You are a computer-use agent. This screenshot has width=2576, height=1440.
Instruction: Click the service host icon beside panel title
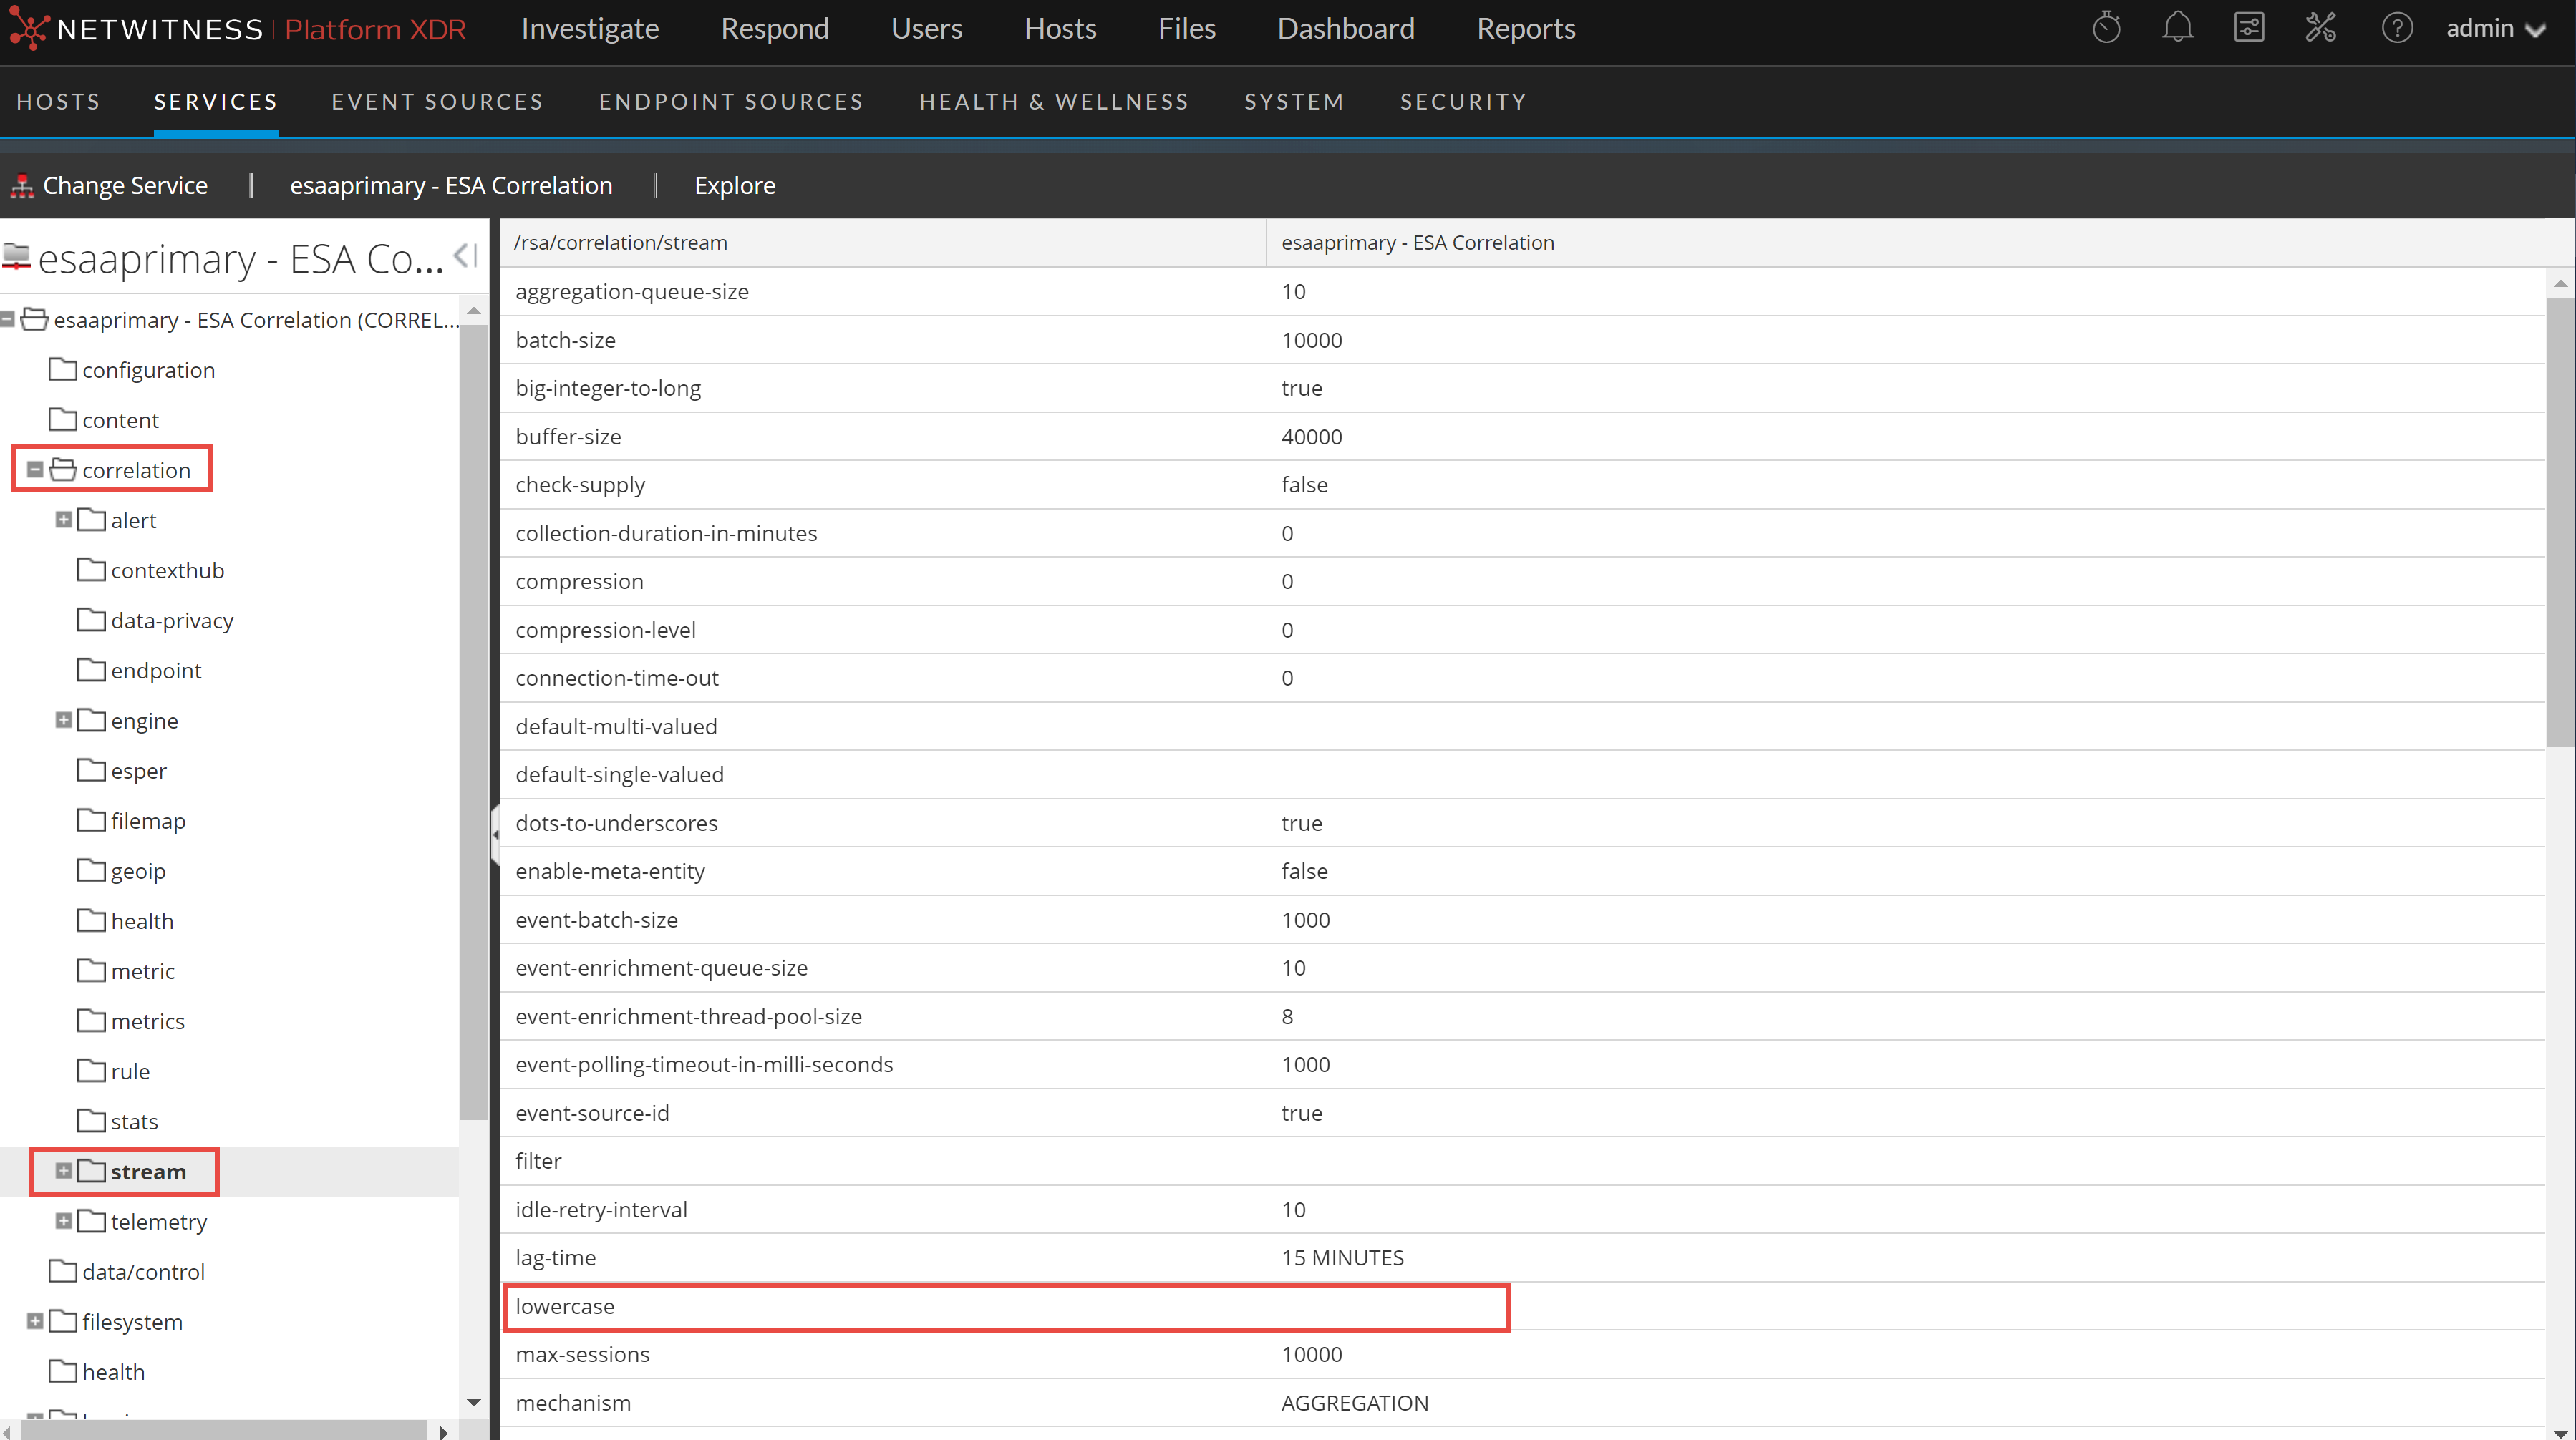(x=17, y=256)
